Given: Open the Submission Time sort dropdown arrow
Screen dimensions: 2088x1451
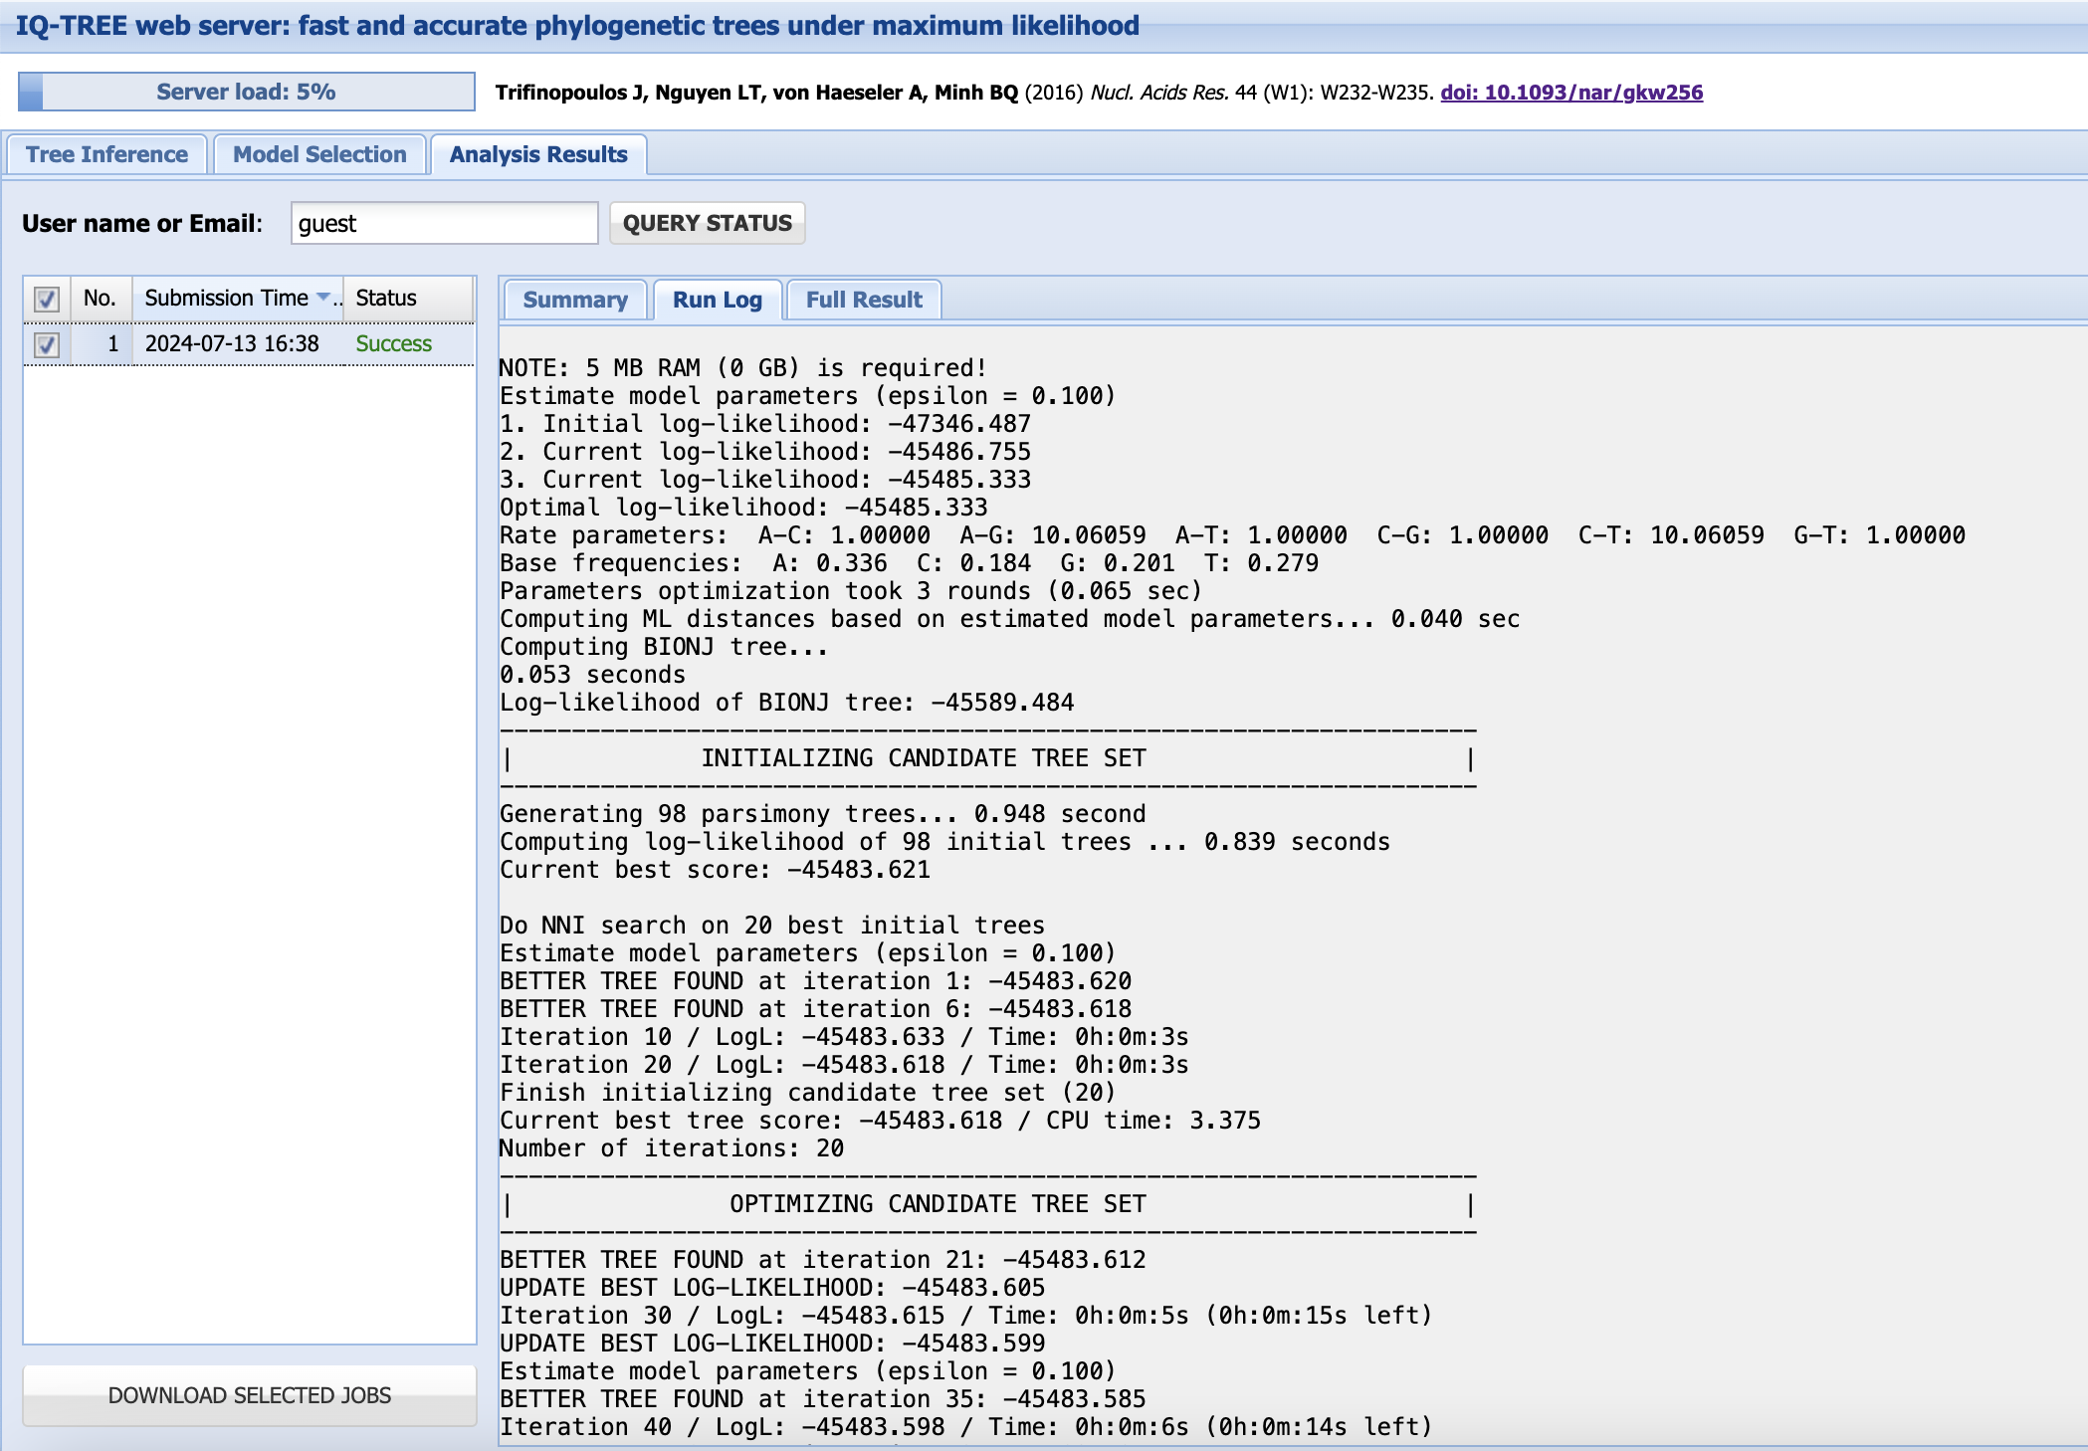Looking at the screenshot, I should (323, 298).
